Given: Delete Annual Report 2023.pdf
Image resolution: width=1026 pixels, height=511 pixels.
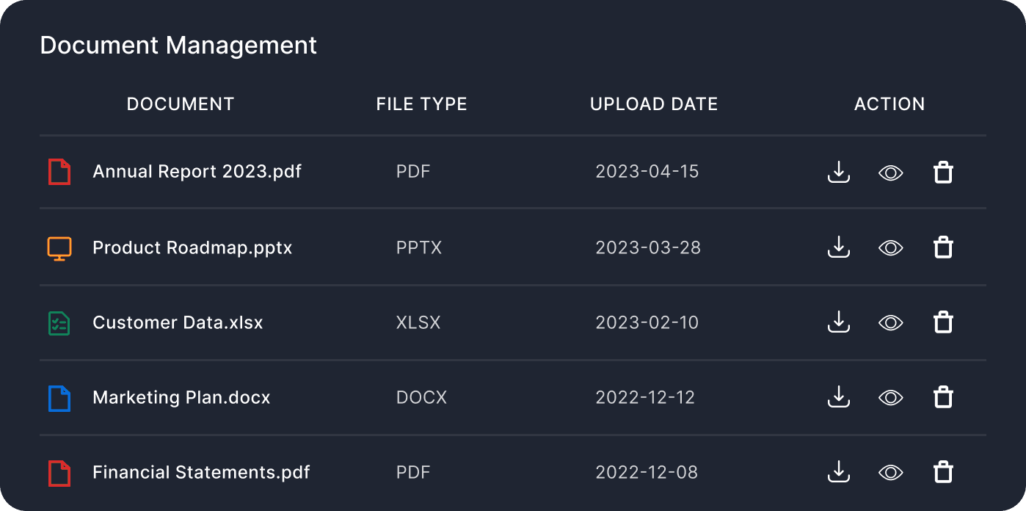Looking at the screenshot, I should tap(943, 173).
